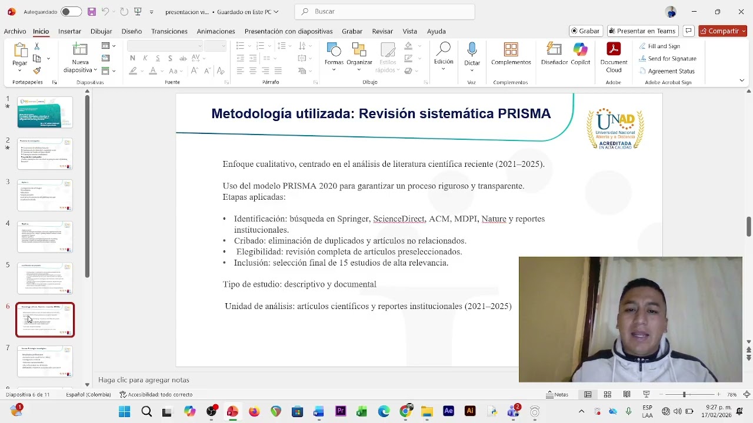Image resolution: width=753 pixels, height=423 pixels.
Task: Open Customize Quick Access Toolbar dropdown
Action: click(152, 12)
